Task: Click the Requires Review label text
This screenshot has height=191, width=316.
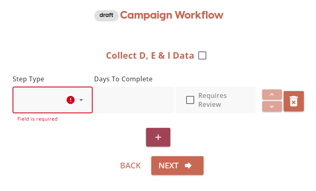Action: click(x=212, y=100)
